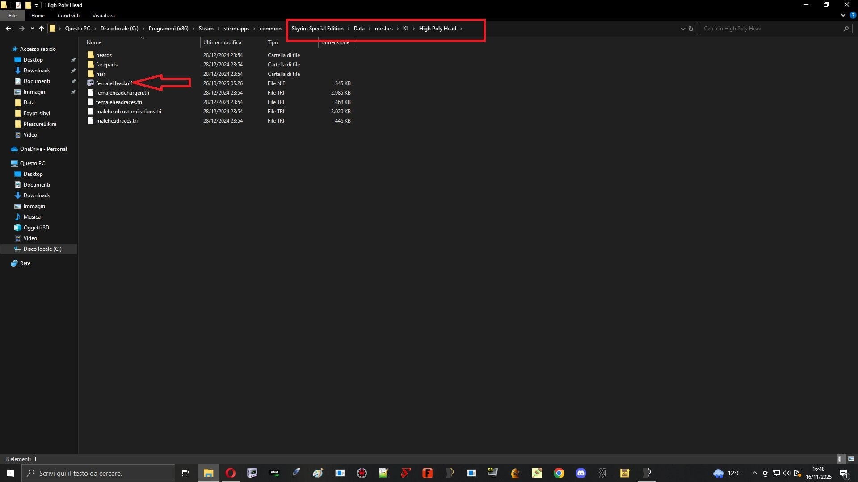Open Discord from the taskbar
Image resolution: width=858 pixels, height=482 pixels.
click(x=581, y=473)
